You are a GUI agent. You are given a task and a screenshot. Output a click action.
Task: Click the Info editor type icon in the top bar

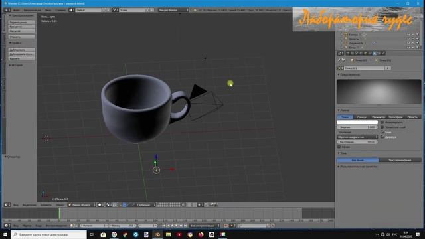click(7, 10)
